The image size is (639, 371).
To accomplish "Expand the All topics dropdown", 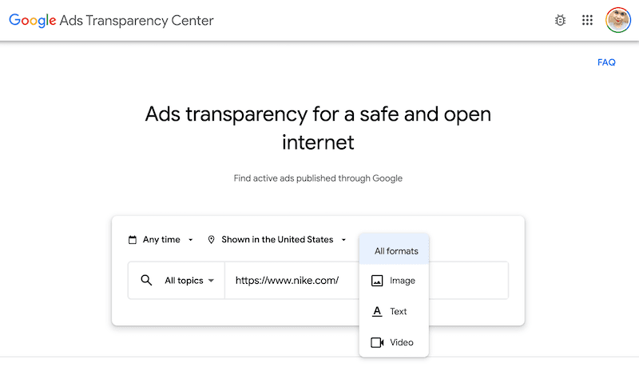I will [189, 281].
